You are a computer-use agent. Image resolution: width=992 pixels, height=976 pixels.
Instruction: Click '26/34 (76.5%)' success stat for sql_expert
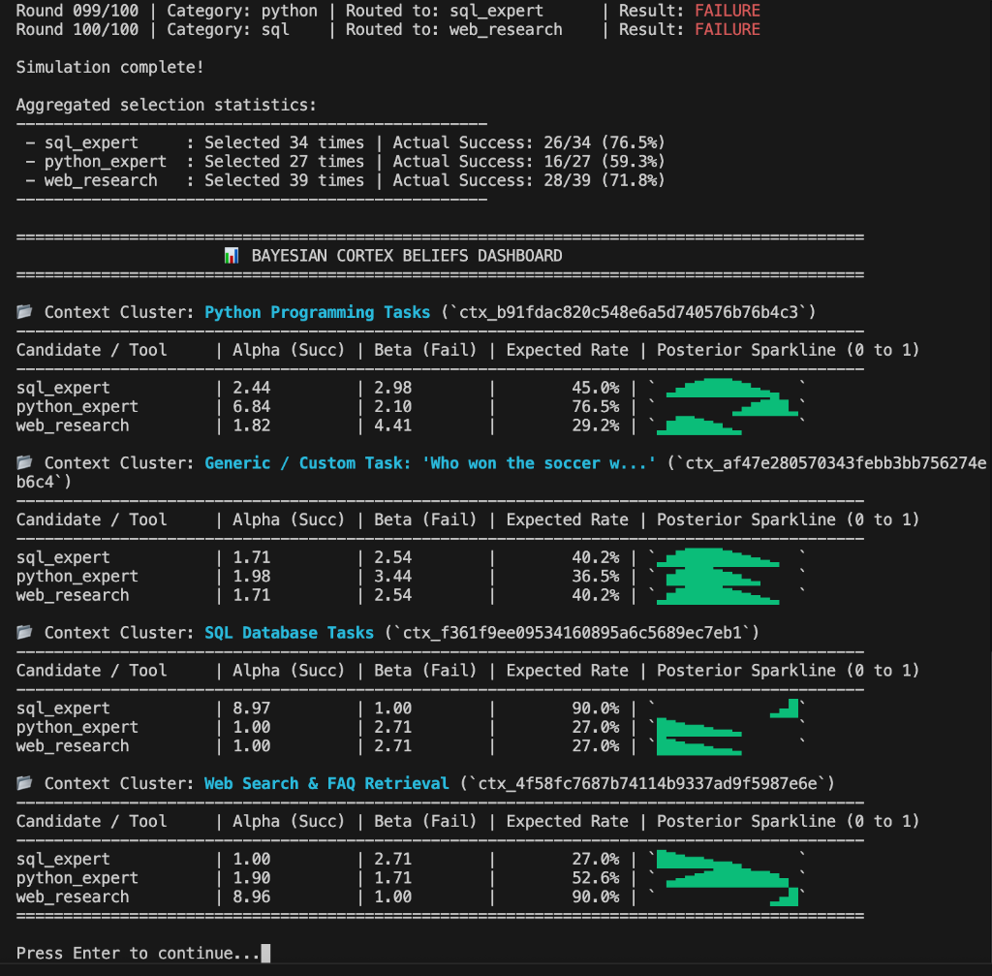[604, 143]
